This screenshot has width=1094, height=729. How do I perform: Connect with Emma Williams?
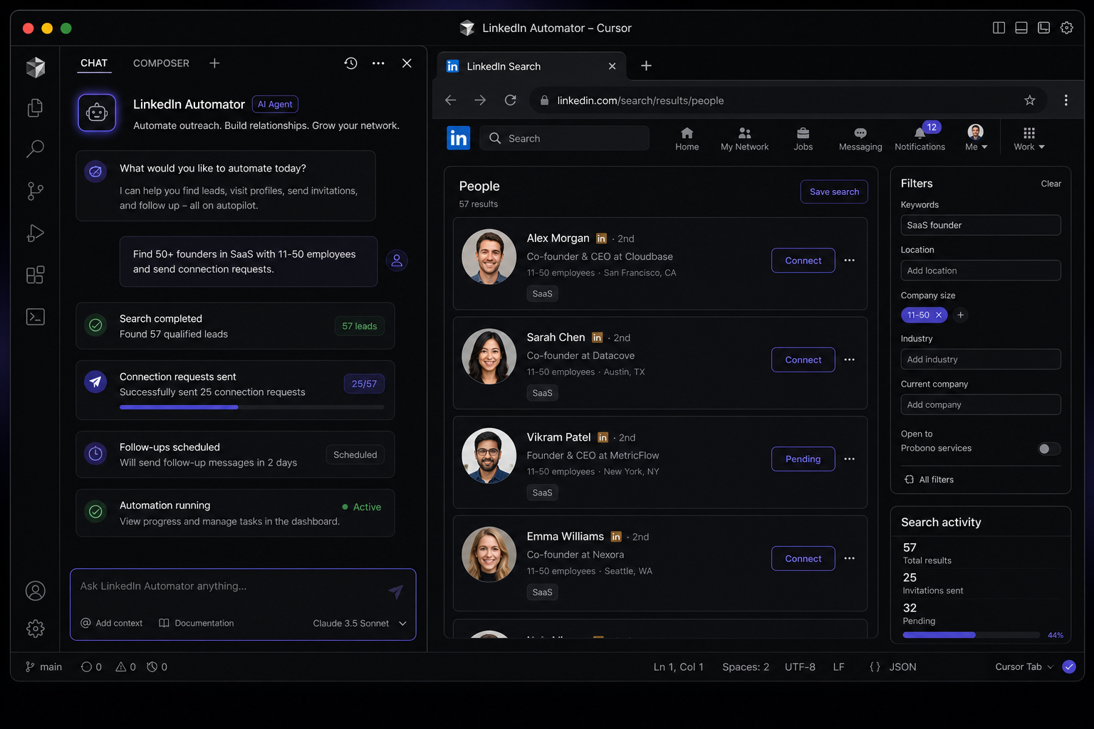[x=803, y=558]
